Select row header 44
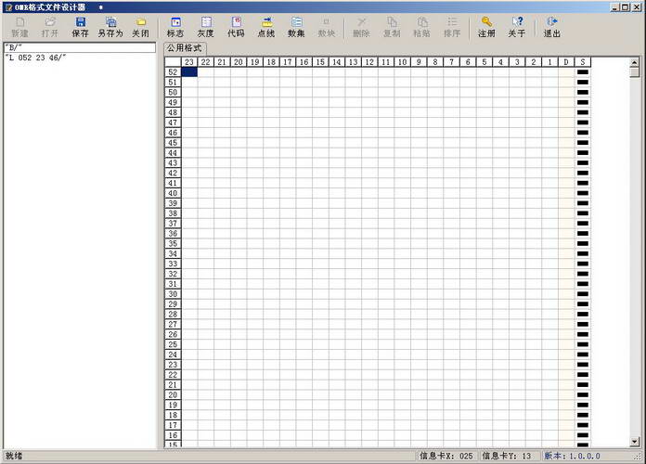646x464 pixels. [x=173, y=153]
